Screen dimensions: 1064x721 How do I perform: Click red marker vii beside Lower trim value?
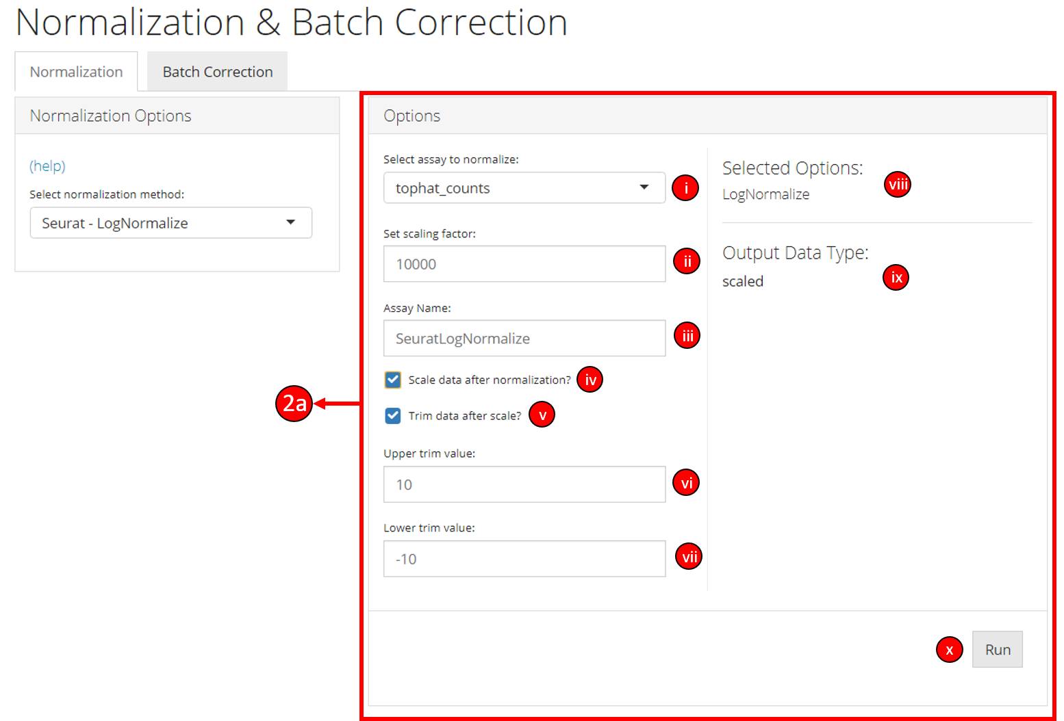tap(689, 557)
